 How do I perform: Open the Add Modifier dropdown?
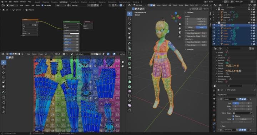point(236,95)
